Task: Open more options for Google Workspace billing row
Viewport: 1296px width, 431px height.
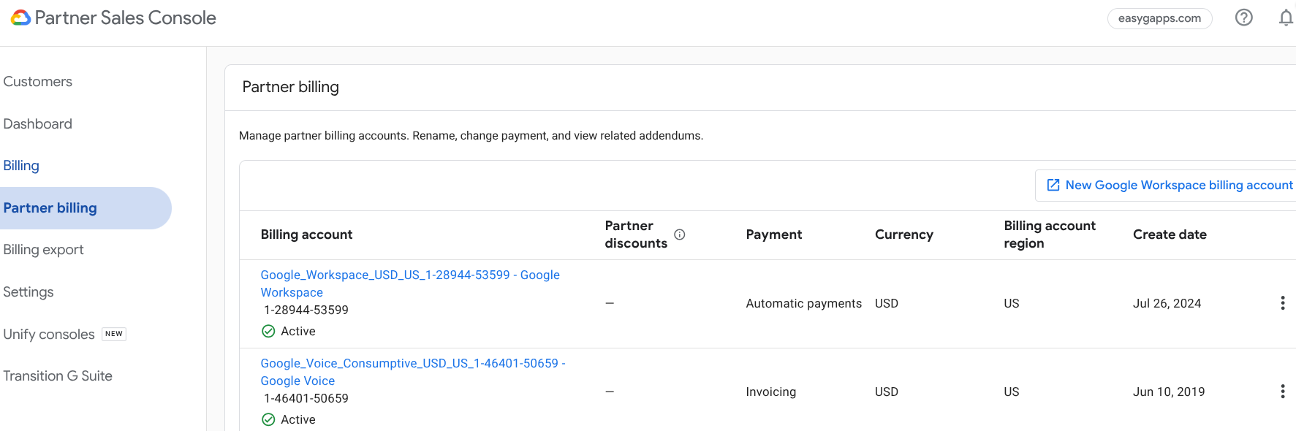Action: pyautogui.click(x=1283, y=303)
